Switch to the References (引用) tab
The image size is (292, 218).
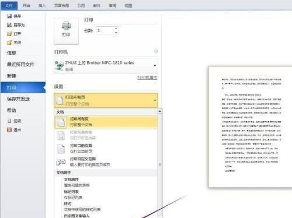[x=81, y=6]
